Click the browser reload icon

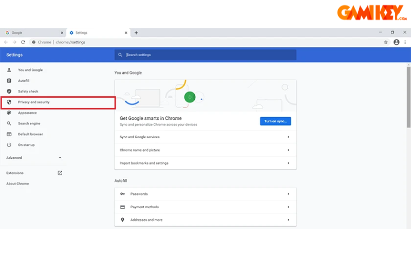(x=23, y=42)
